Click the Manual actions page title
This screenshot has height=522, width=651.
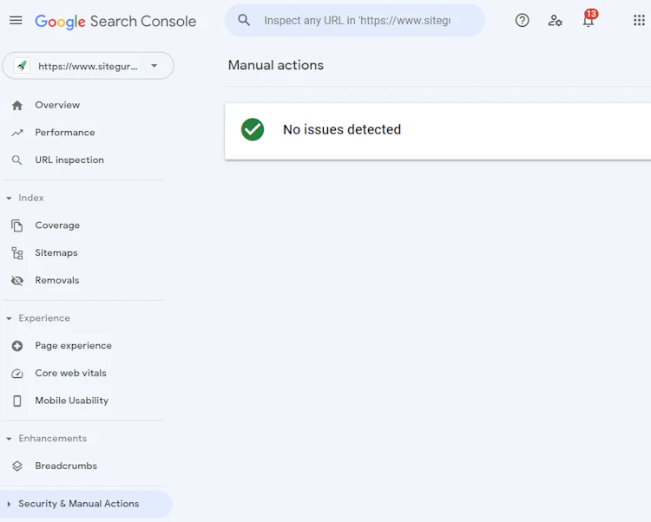tap(276, 65)
